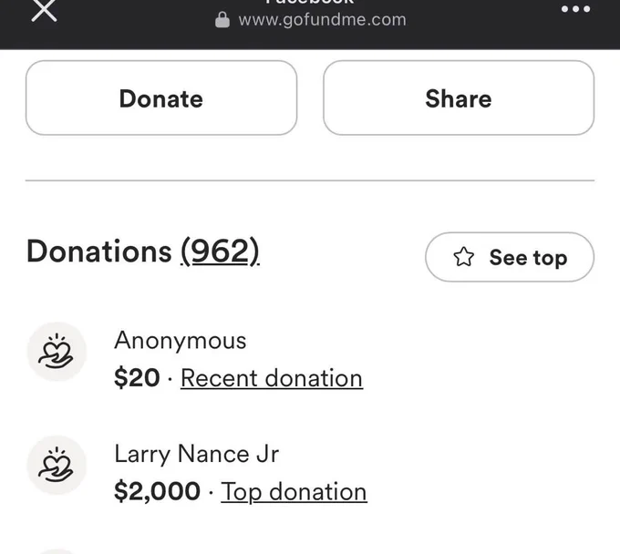The width and height of the screenshot is (620, 554).
Task: Select the Larry Nance Jr donor name
Action: pyautogui.click(x=197, y=454)
